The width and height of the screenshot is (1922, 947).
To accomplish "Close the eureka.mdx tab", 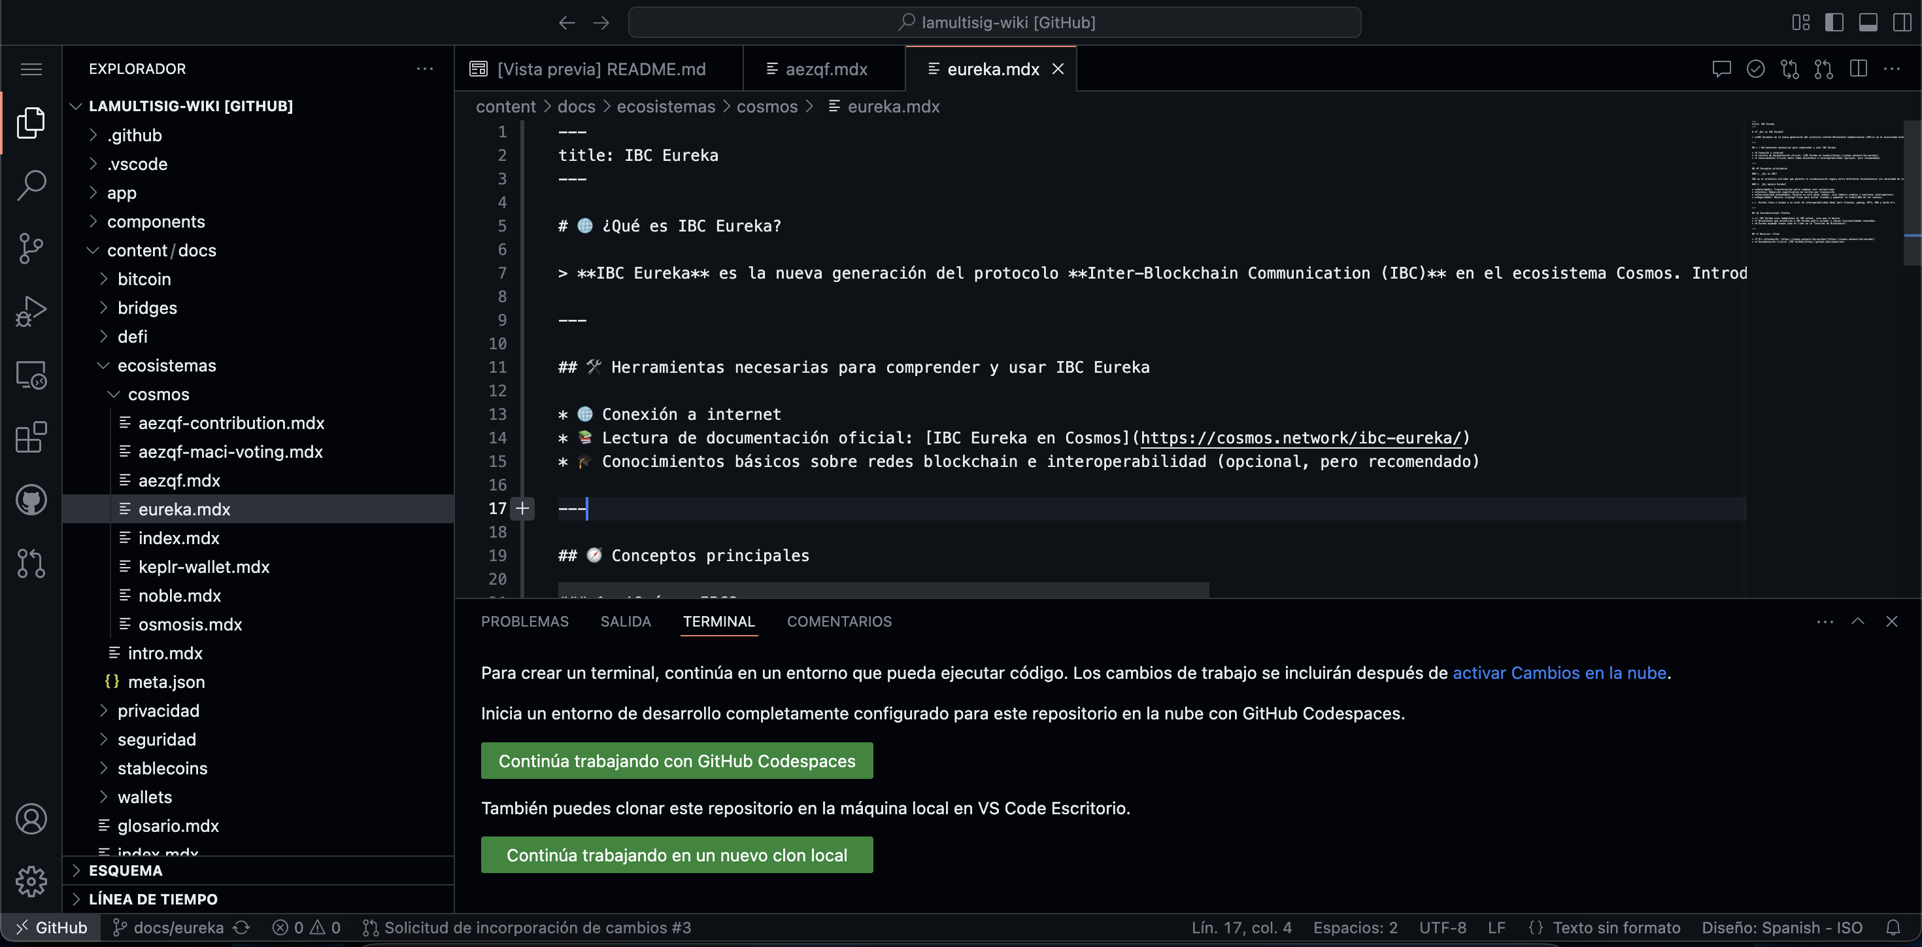I will click(1058, 69).
